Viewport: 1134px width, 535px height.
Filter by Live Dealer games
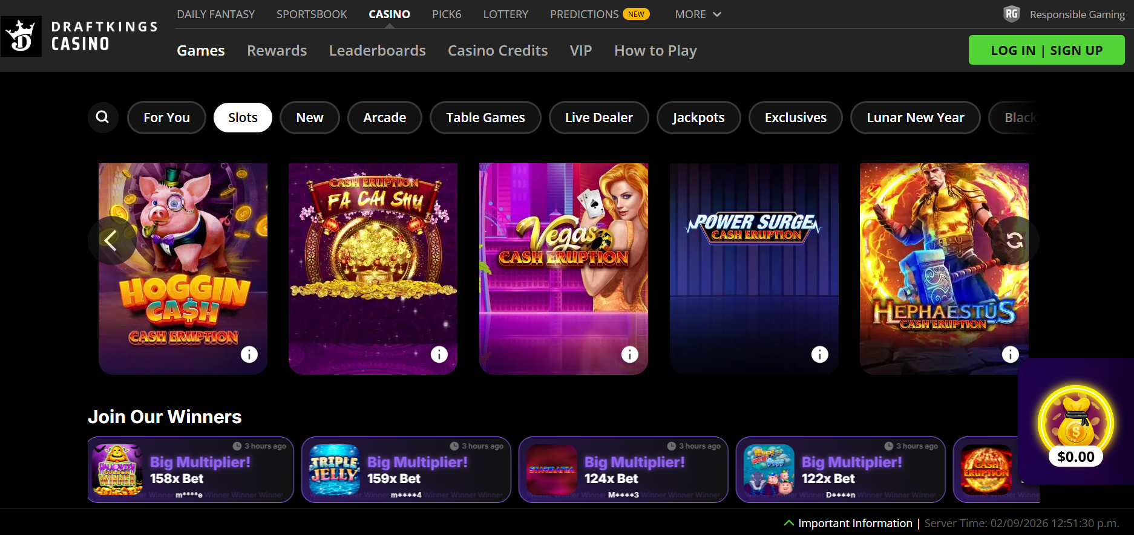599,117
